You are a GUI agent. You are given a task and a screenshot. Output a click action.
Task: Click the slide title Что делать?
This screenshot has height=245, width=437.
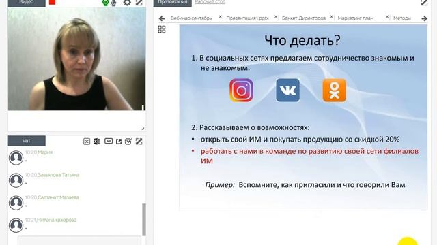coord(302,40)
